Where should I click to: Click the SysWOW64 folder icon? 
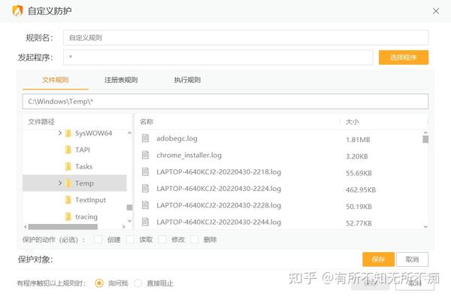click(68, 133)
